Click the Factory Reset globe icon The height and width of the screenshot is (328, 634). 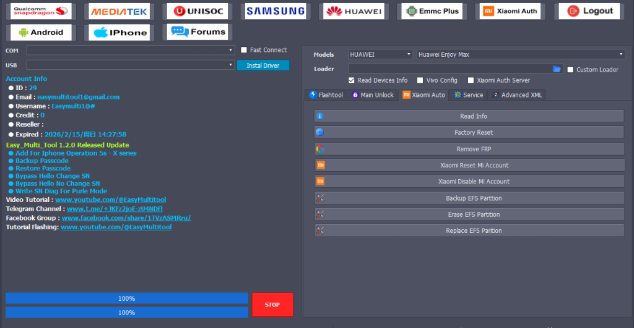320,132
